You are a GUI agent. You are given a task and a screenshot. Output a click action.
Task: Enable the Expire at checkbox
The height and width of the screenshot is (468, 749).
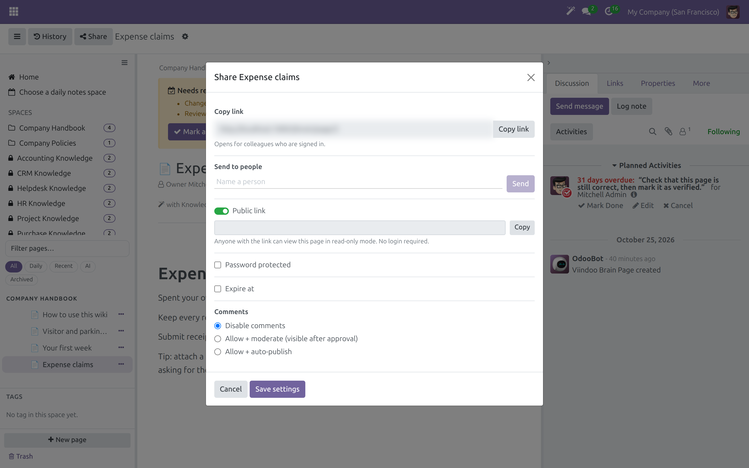coord(218,289)
